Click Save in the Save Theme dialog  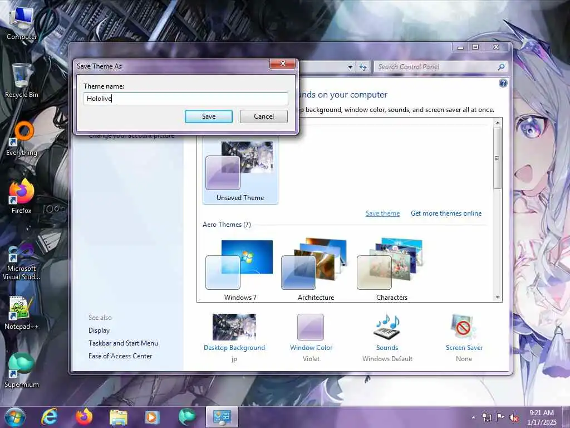coord(209,116)
